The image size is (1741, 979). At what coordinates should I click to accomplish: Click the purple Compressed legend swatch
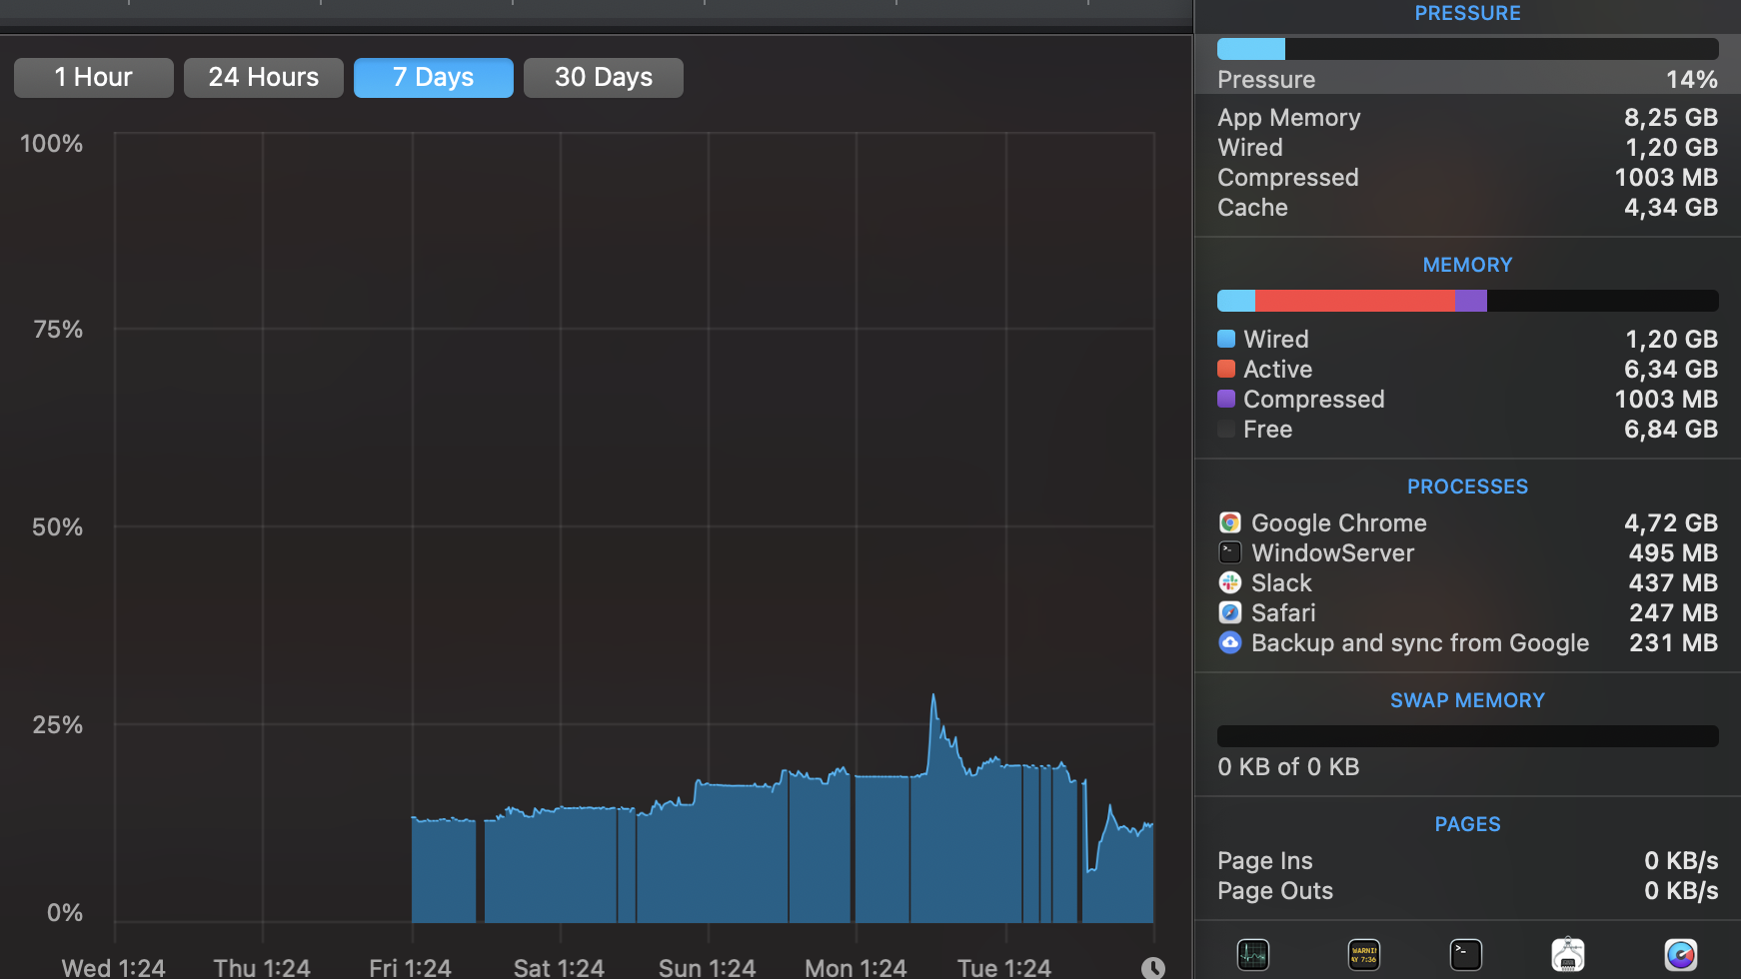pyautogui.click(x=1226, y=399)
